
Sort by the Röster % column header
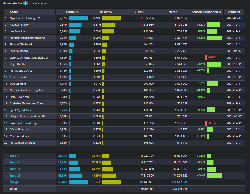coord(106,12)
